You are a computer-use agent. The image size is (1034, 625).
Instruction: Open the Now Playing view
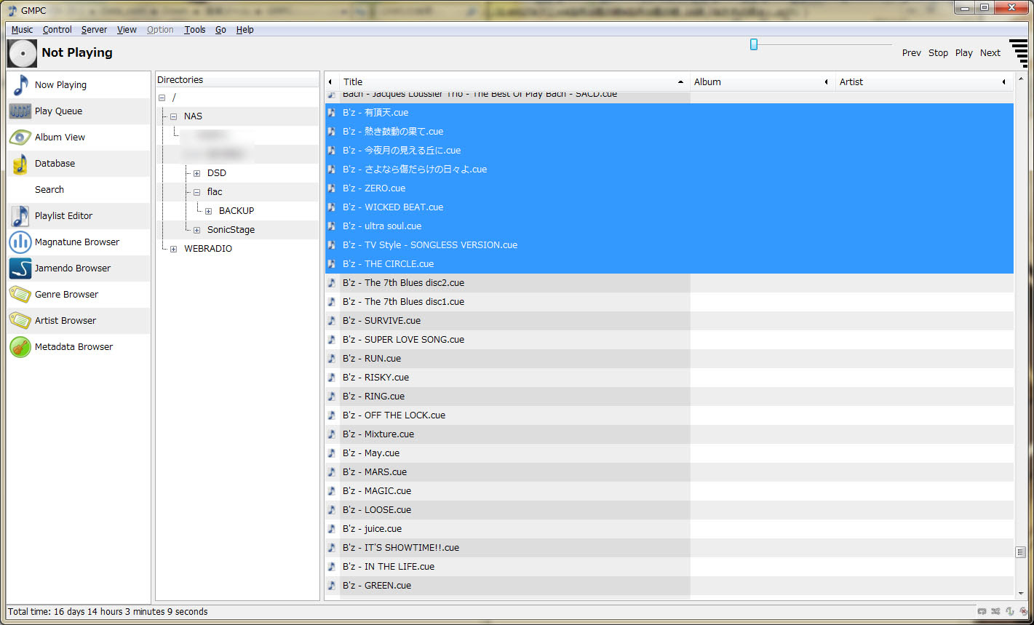pyautogui.click(x=79, y=85)
